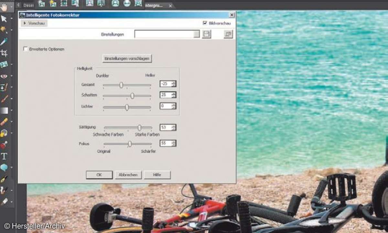Open the Pan tool flyout arrow
Screen dimensions: 388x233
pyautogui.click(x=12, y=7)
